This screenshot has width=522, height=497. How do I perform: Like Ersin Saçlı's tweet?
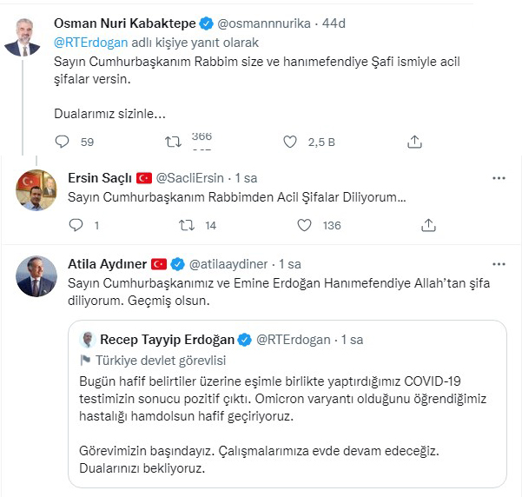pos(304,225)
